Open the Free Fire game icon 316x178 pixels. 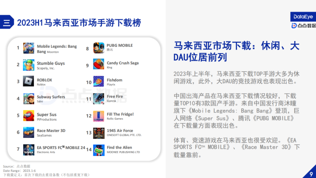tap(98, 99)
